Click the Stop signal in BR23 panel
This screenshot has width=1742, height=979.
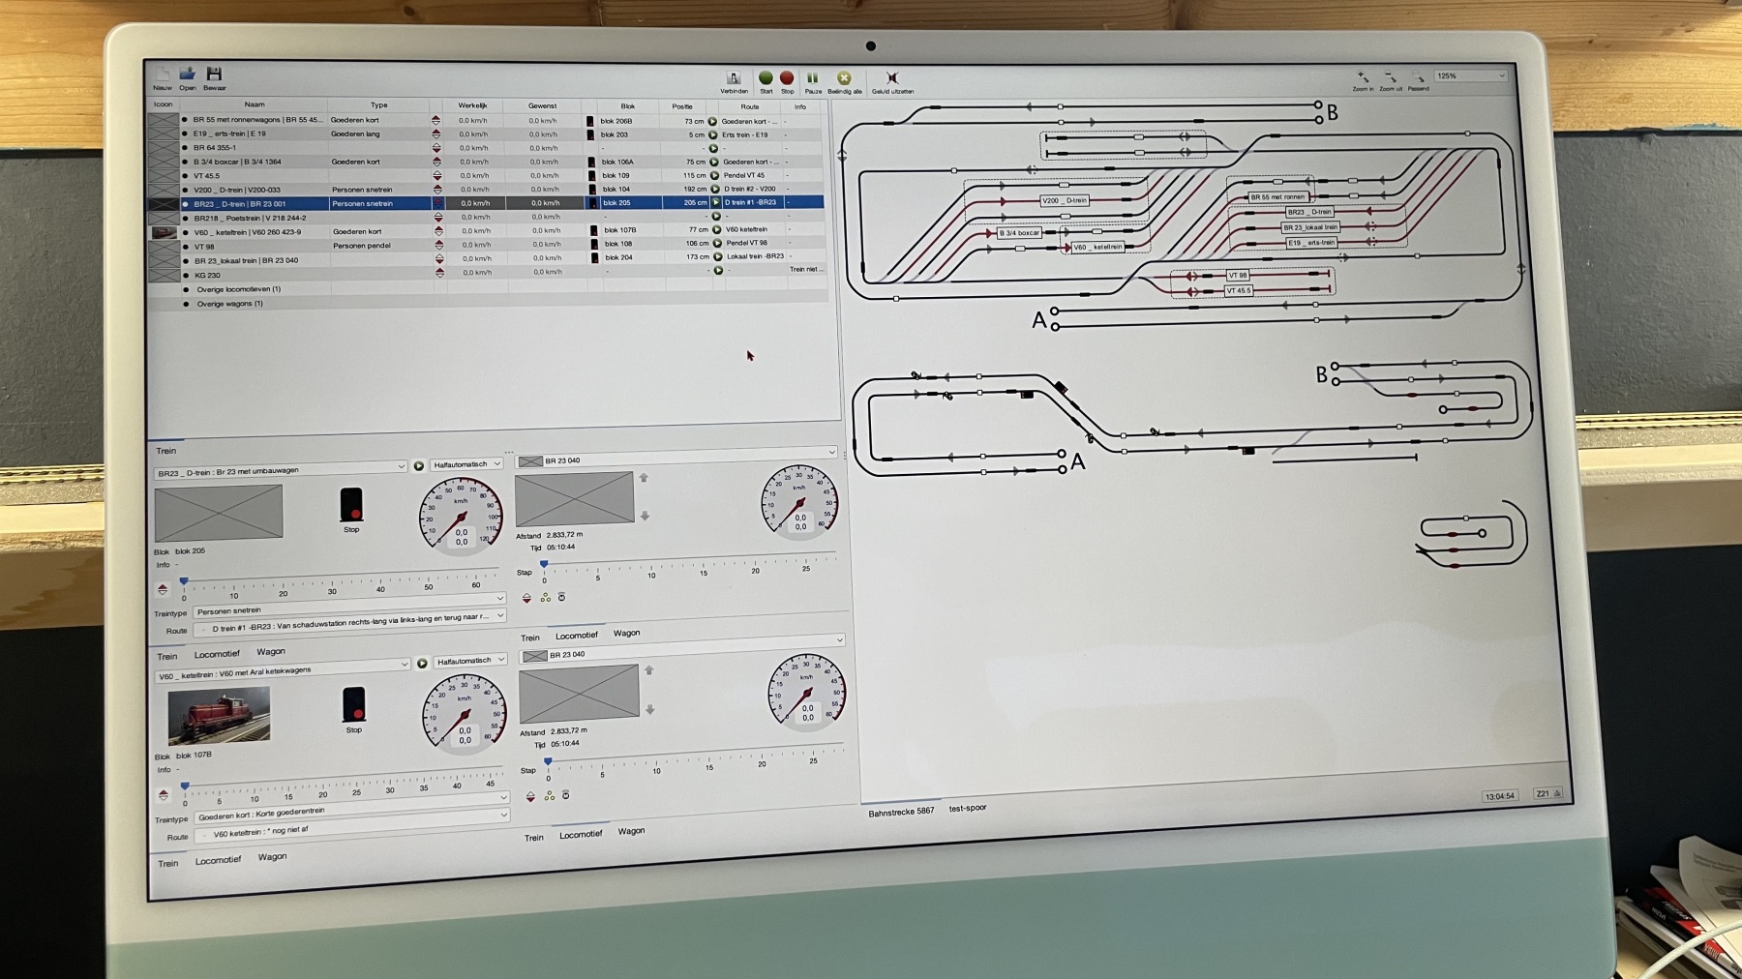pos(350,504)
